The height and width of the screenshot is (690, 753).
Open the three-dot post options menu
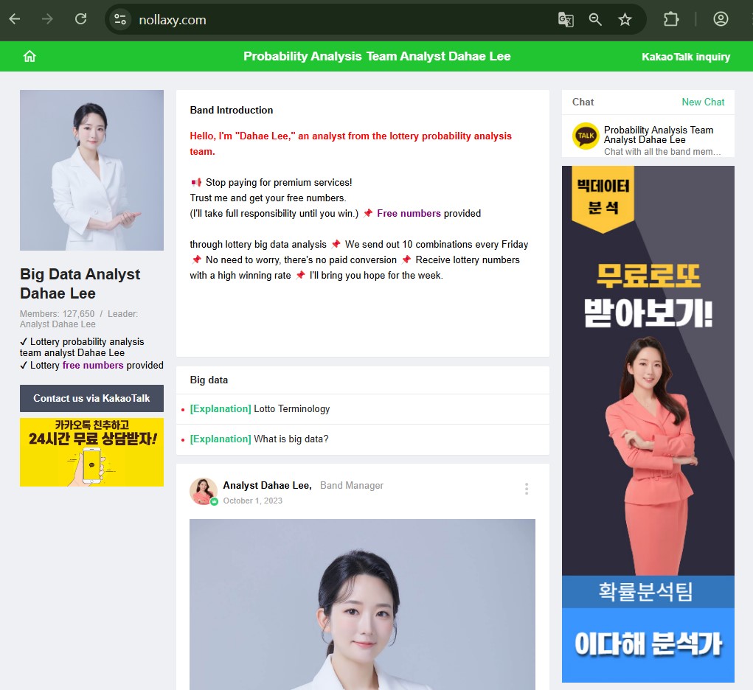[x=526, y=489]
